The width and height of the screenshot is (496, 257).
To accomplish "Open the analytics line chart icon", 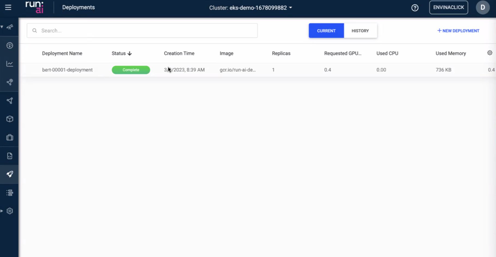I will point(10,64).
